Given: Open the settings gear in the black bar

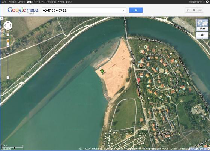Looking at the screenshot, I should click(x=207, y=2).
